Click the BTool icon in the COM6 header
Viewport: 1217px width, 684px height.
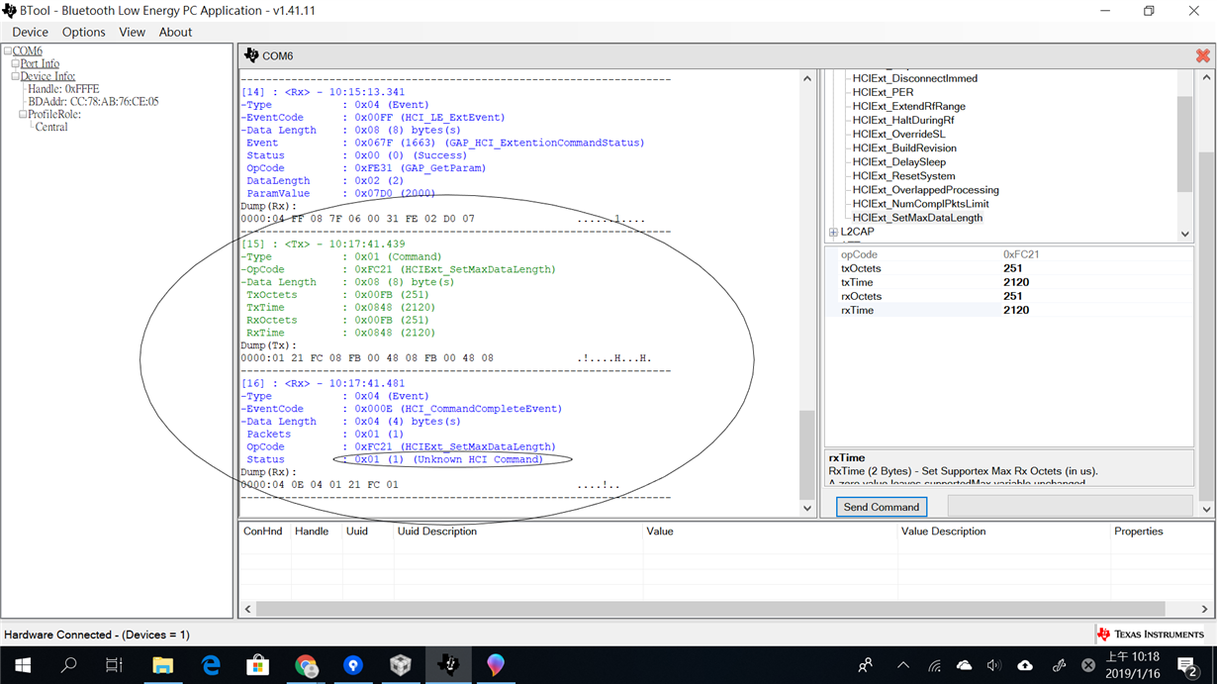(251, 55)
